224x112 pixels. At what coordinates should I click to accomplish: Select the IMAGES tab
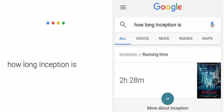pos(185,38)
